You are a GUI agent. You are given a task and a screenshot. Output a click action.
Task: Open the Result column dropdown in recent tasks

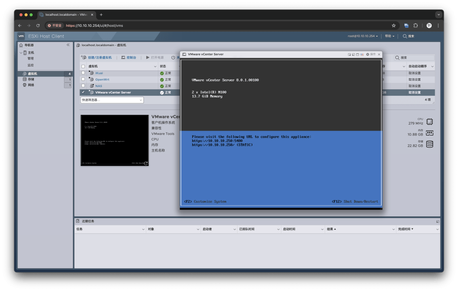(394, 229)
